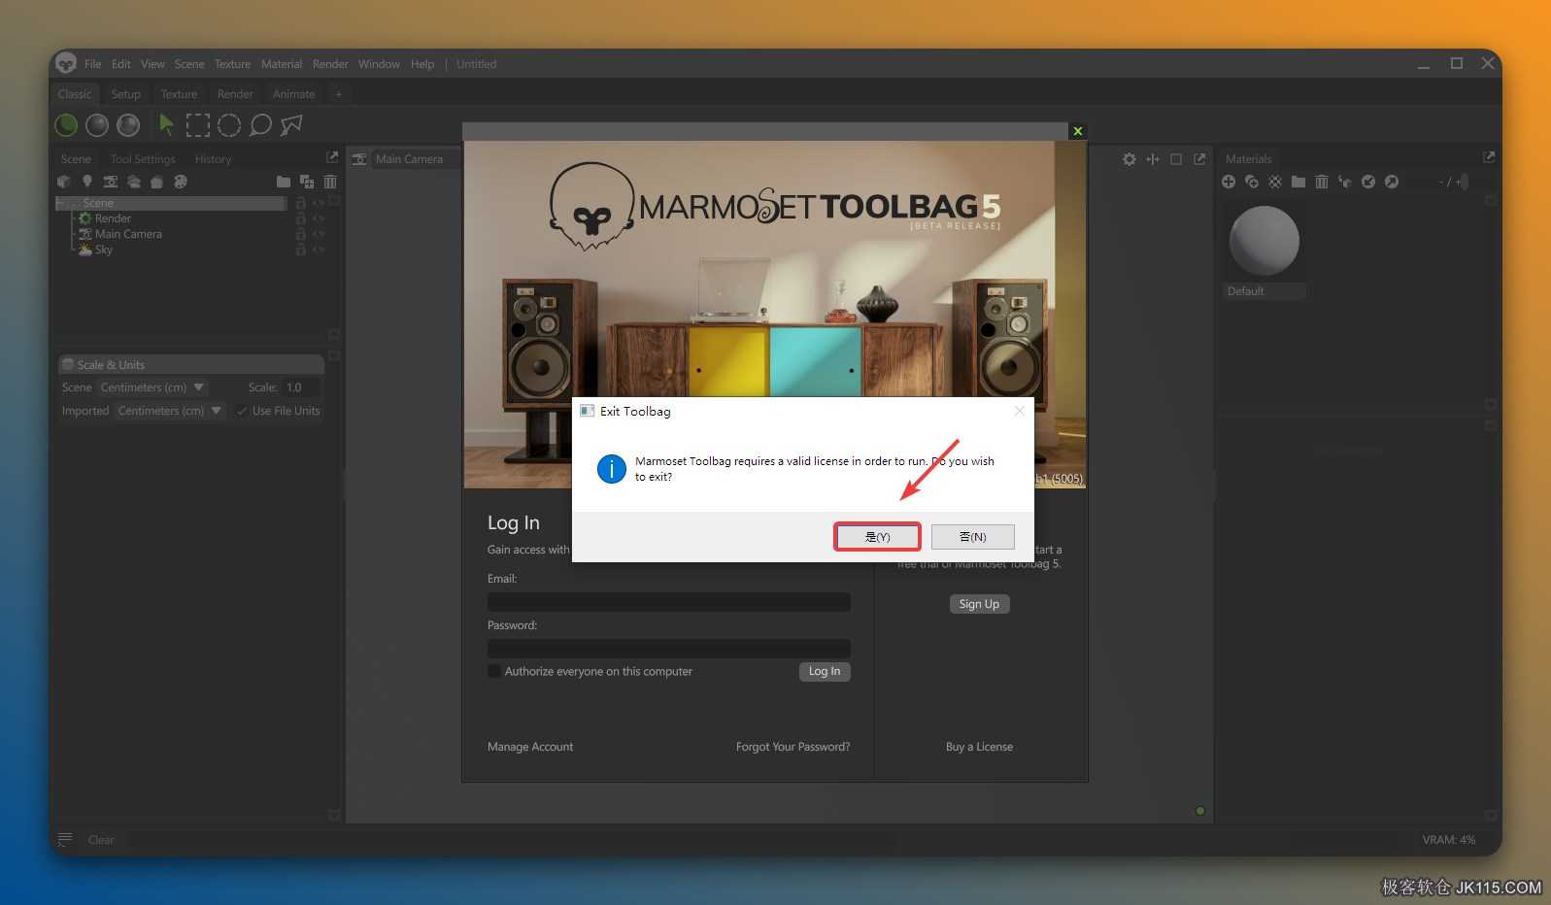The image size is (1551, 905).
Task: Open the File menu
Action: click(x=92, y=64)
